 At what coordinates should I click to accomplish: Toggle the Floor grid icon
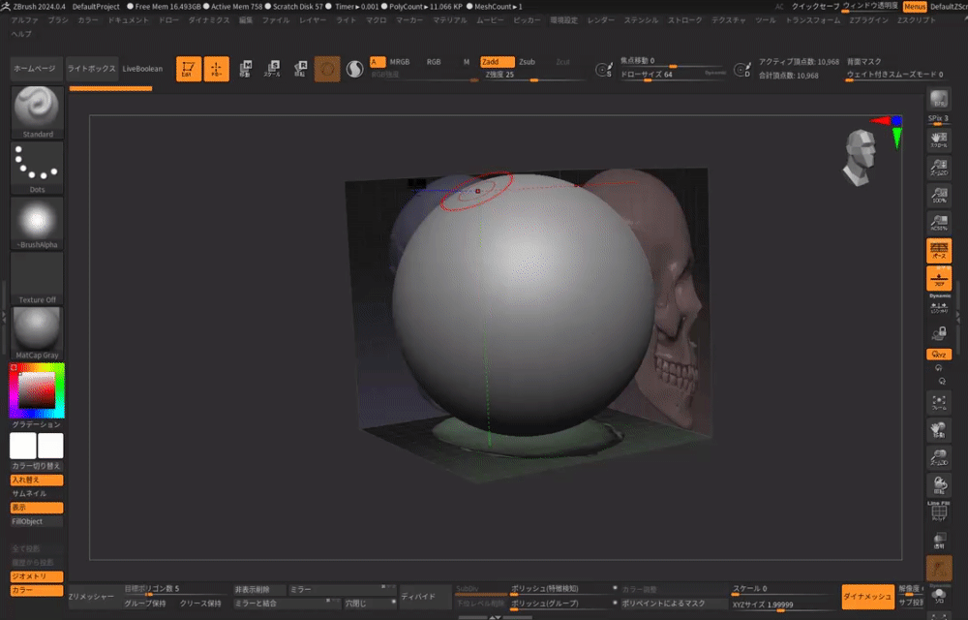pyautogui.click(x=938, y=280)
